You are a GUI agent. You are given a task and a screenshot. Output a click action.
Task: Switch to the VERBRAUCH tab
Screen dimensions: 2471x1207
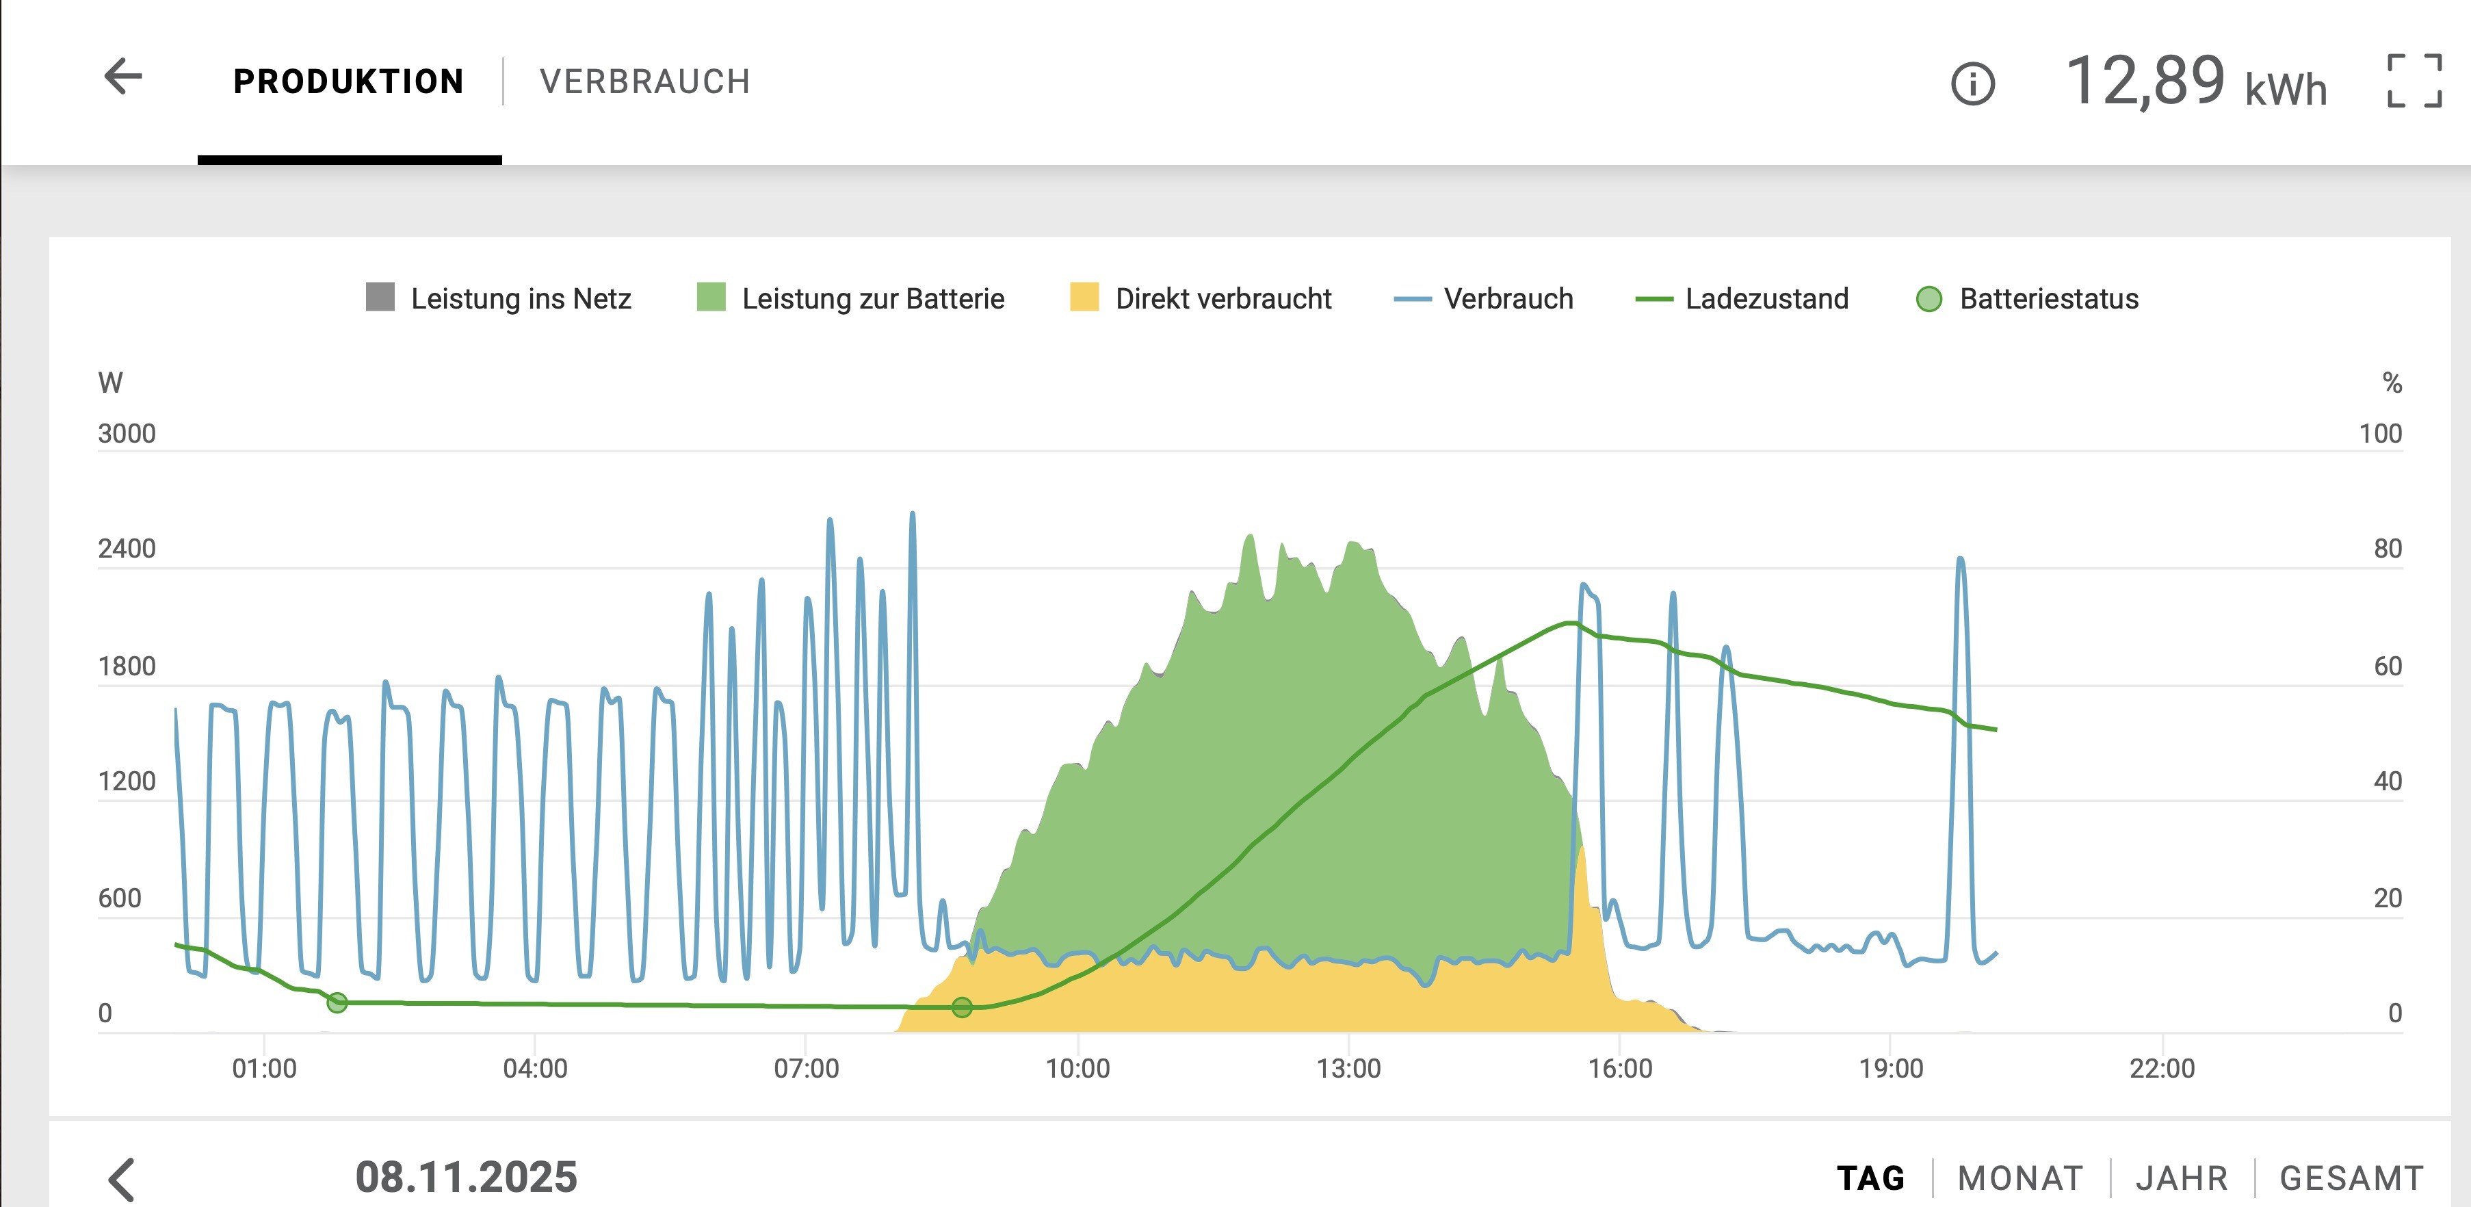[x=644, y=81]
